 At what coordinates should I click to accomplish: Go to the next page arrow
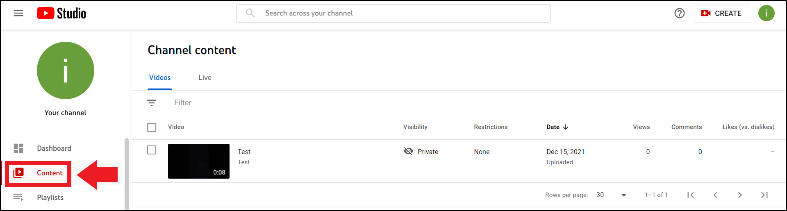coord(740,195)
